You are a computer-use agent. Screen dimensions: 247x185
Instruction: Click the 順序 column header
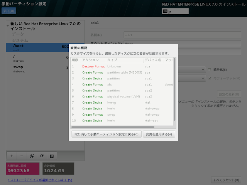(76, 60)
